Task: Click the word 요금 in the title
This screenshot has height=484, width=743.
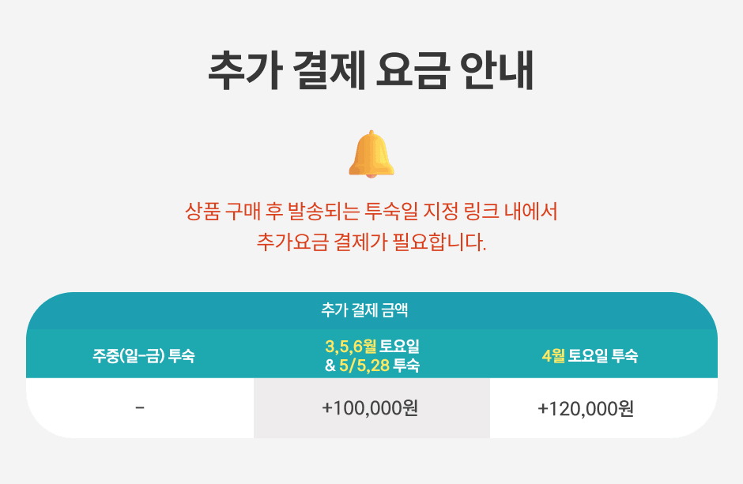Action: click(x=413, y=70)
